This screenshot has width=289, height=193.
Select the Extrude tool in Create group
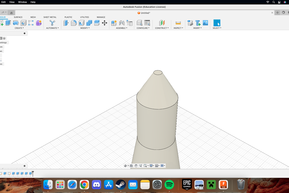8,23
